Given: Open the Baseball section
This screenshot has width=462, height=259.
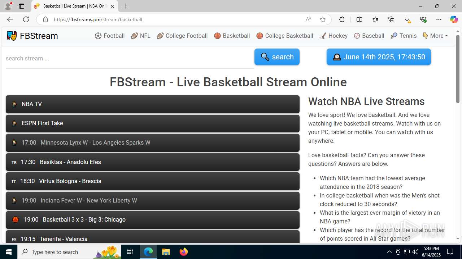Looking at the screenshot, I should pyautogui.click(x=369, y=36).
